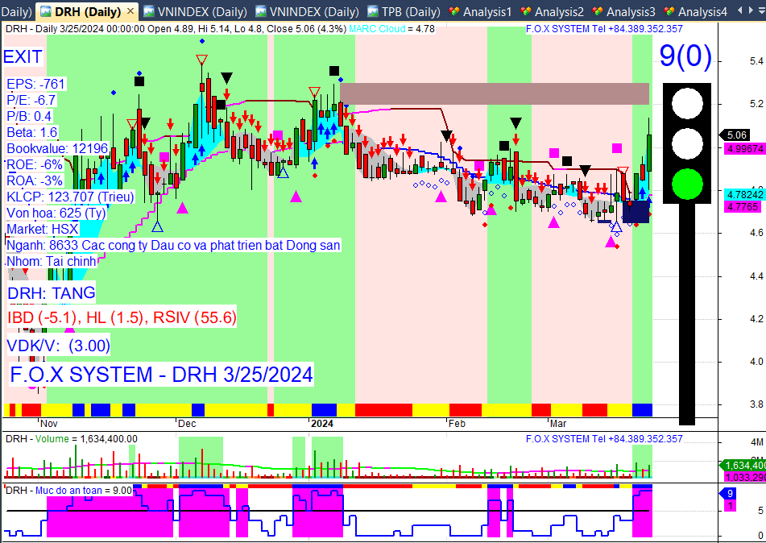The image size is (766, 543).
Task: Click the Feb date axis marker
Action: tap(458, 423)
